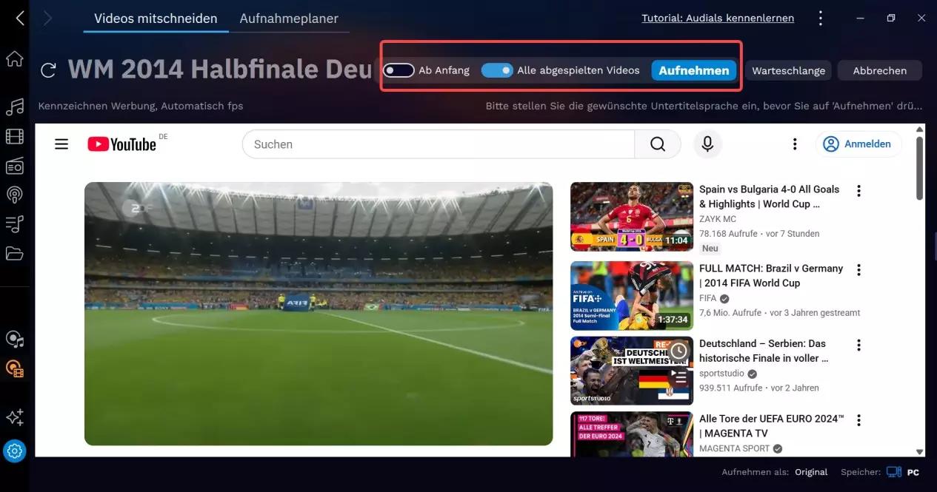The image size is (937, 492).
Task: Toggle Alle abgespielten Videos switch
Action: click(x=497, y=70)
